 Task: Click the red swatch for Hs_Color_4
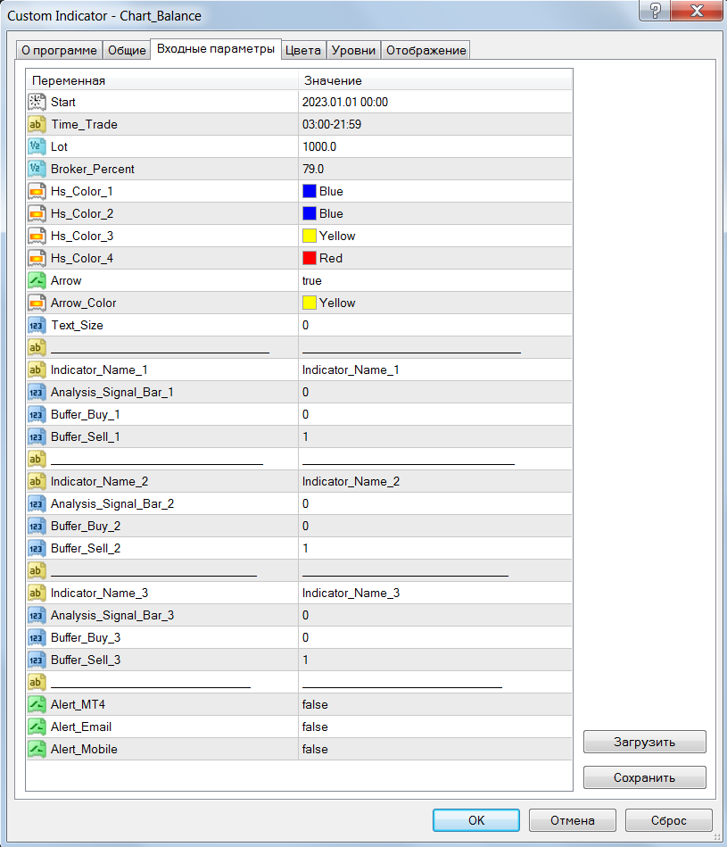310,258
